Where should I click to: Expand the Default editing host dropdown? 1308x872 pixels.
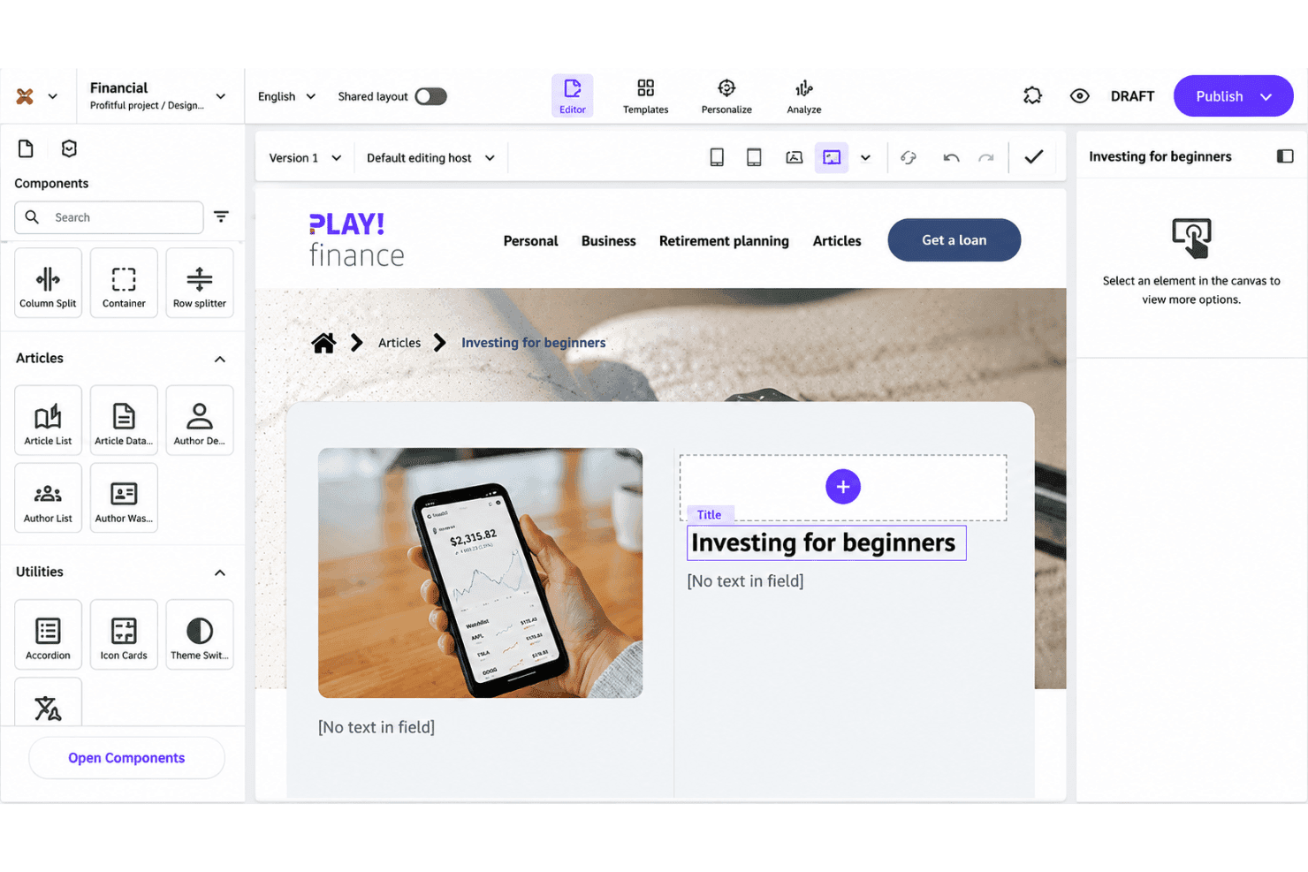430,158
